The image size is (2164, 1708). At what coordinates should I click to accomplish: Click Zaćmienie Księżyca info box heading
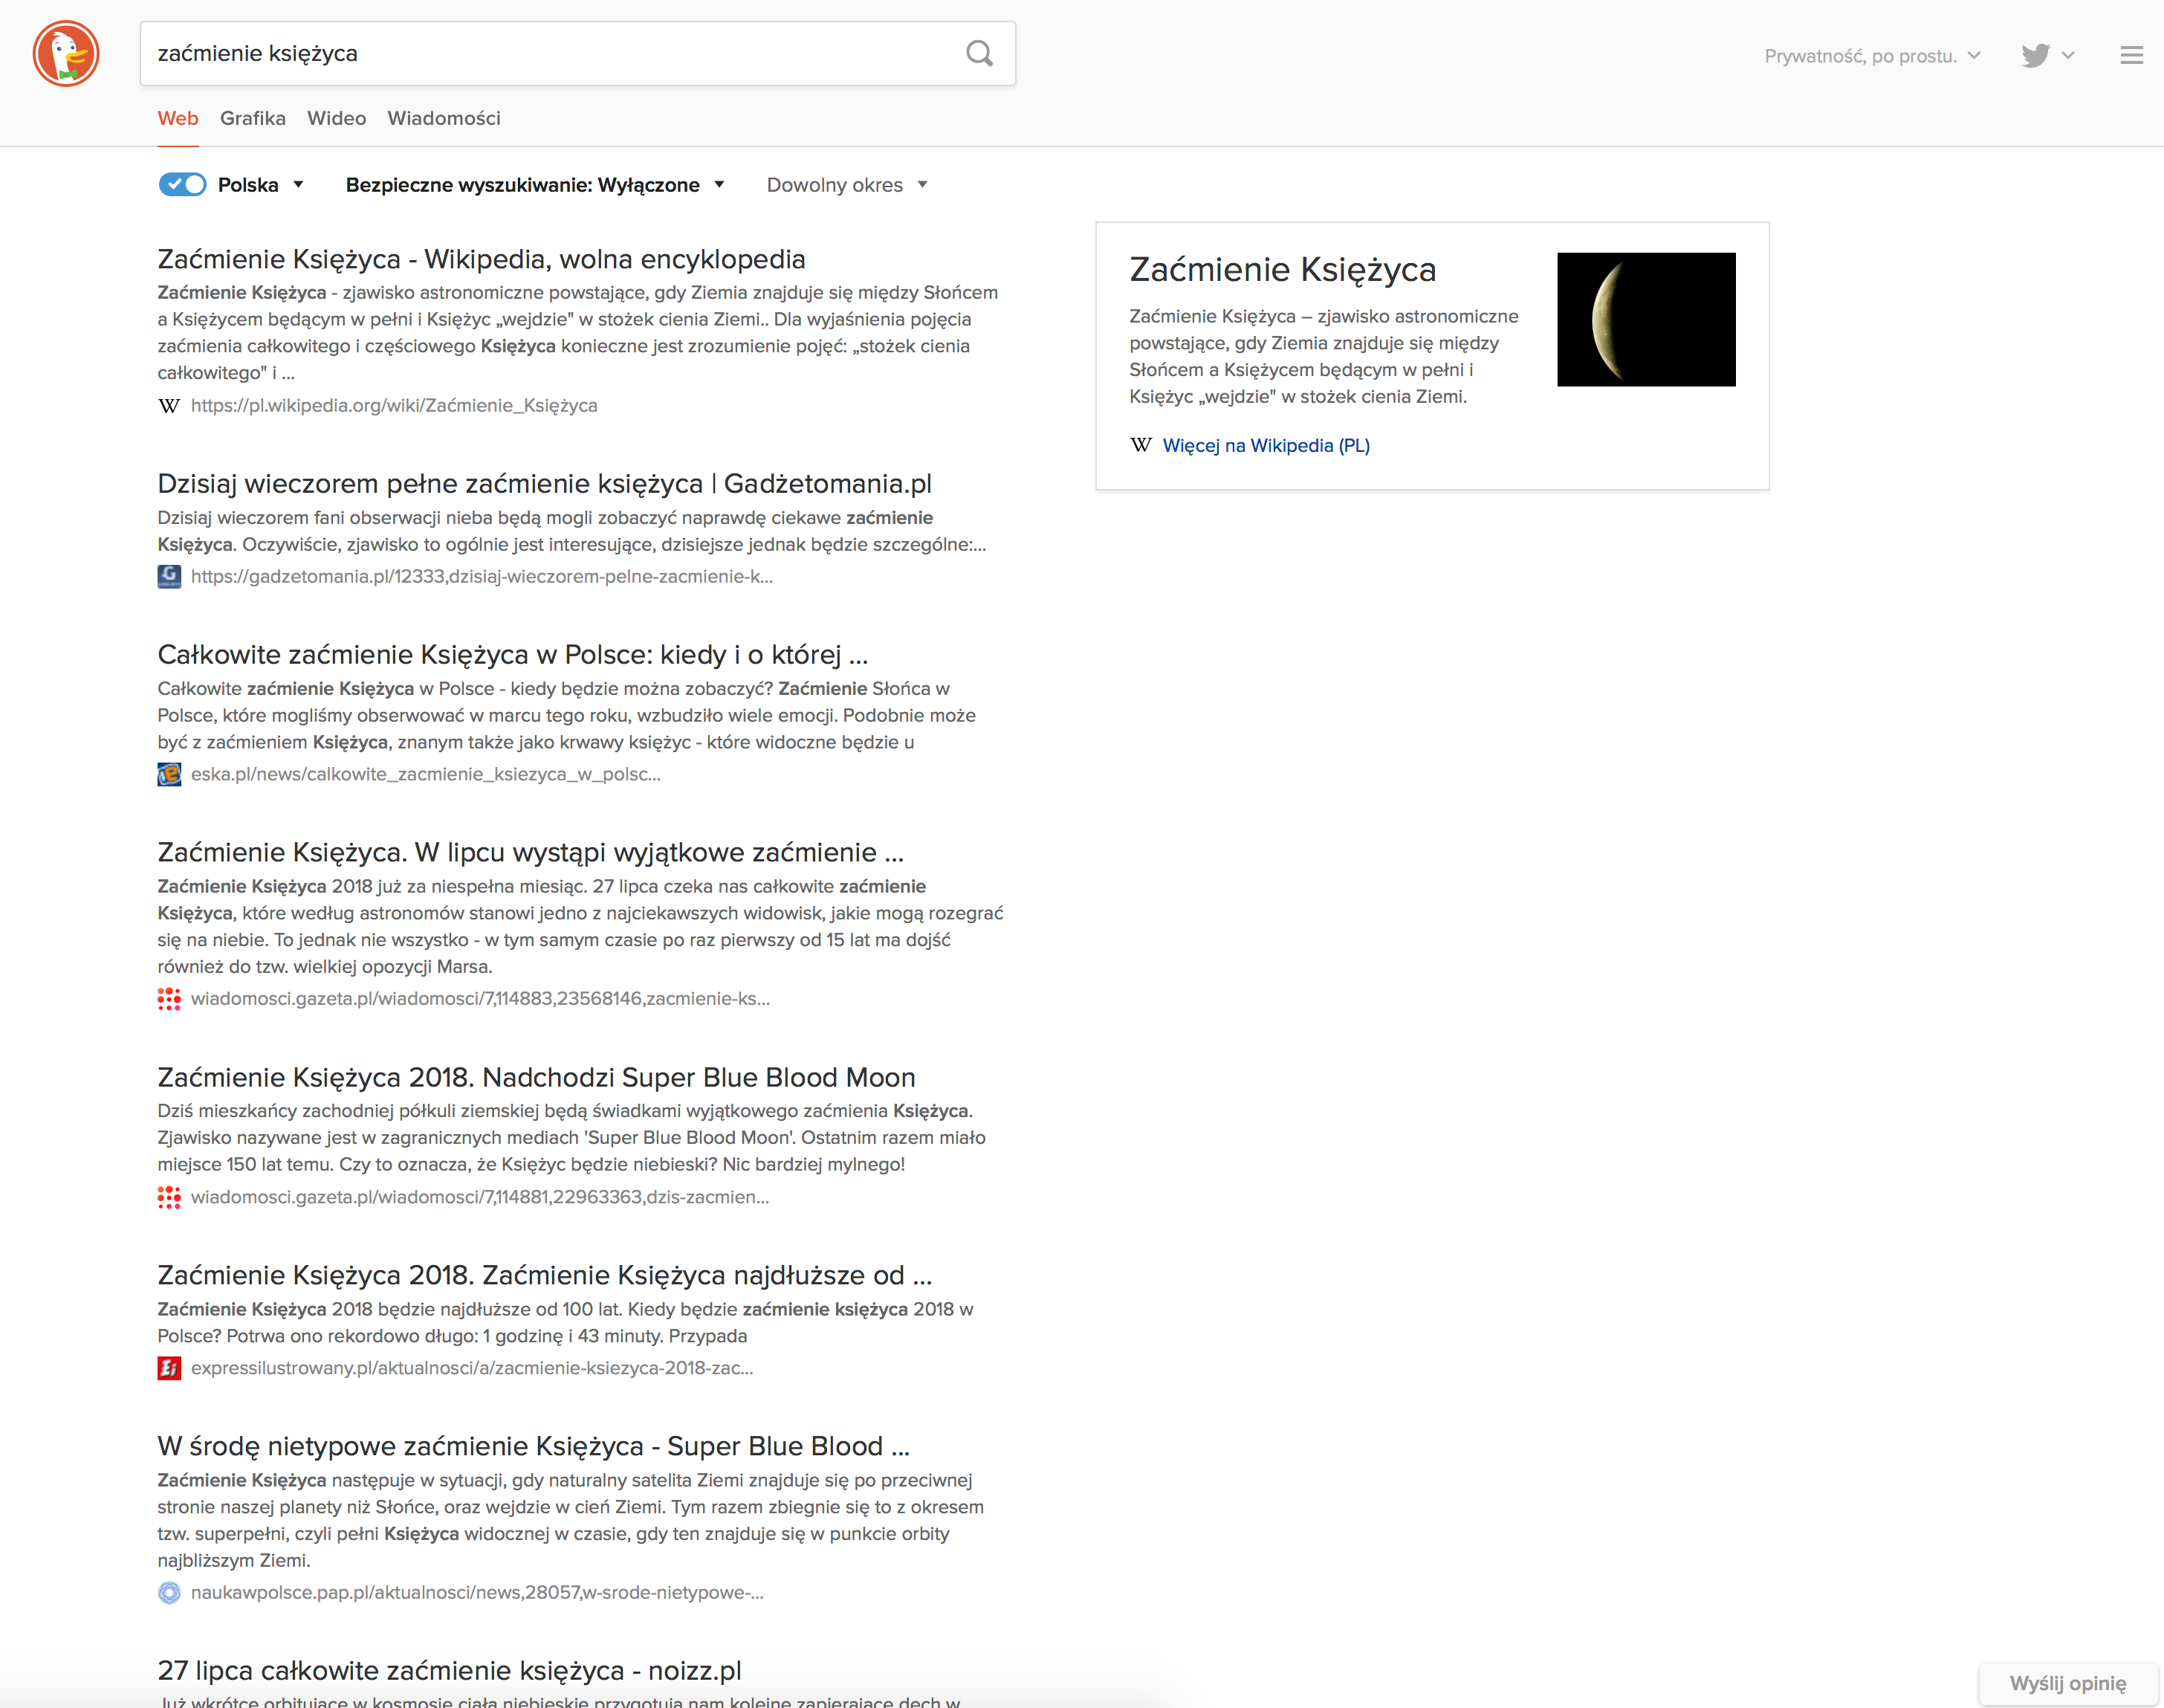point(1282,269)
